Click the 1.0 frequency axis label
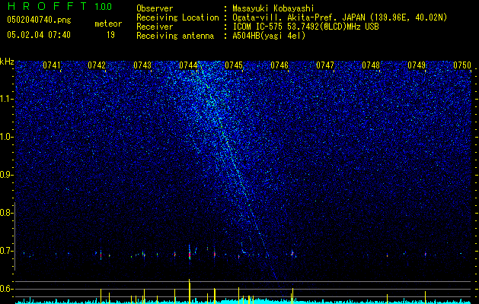479x304 pixels. (x=7, y=137)
